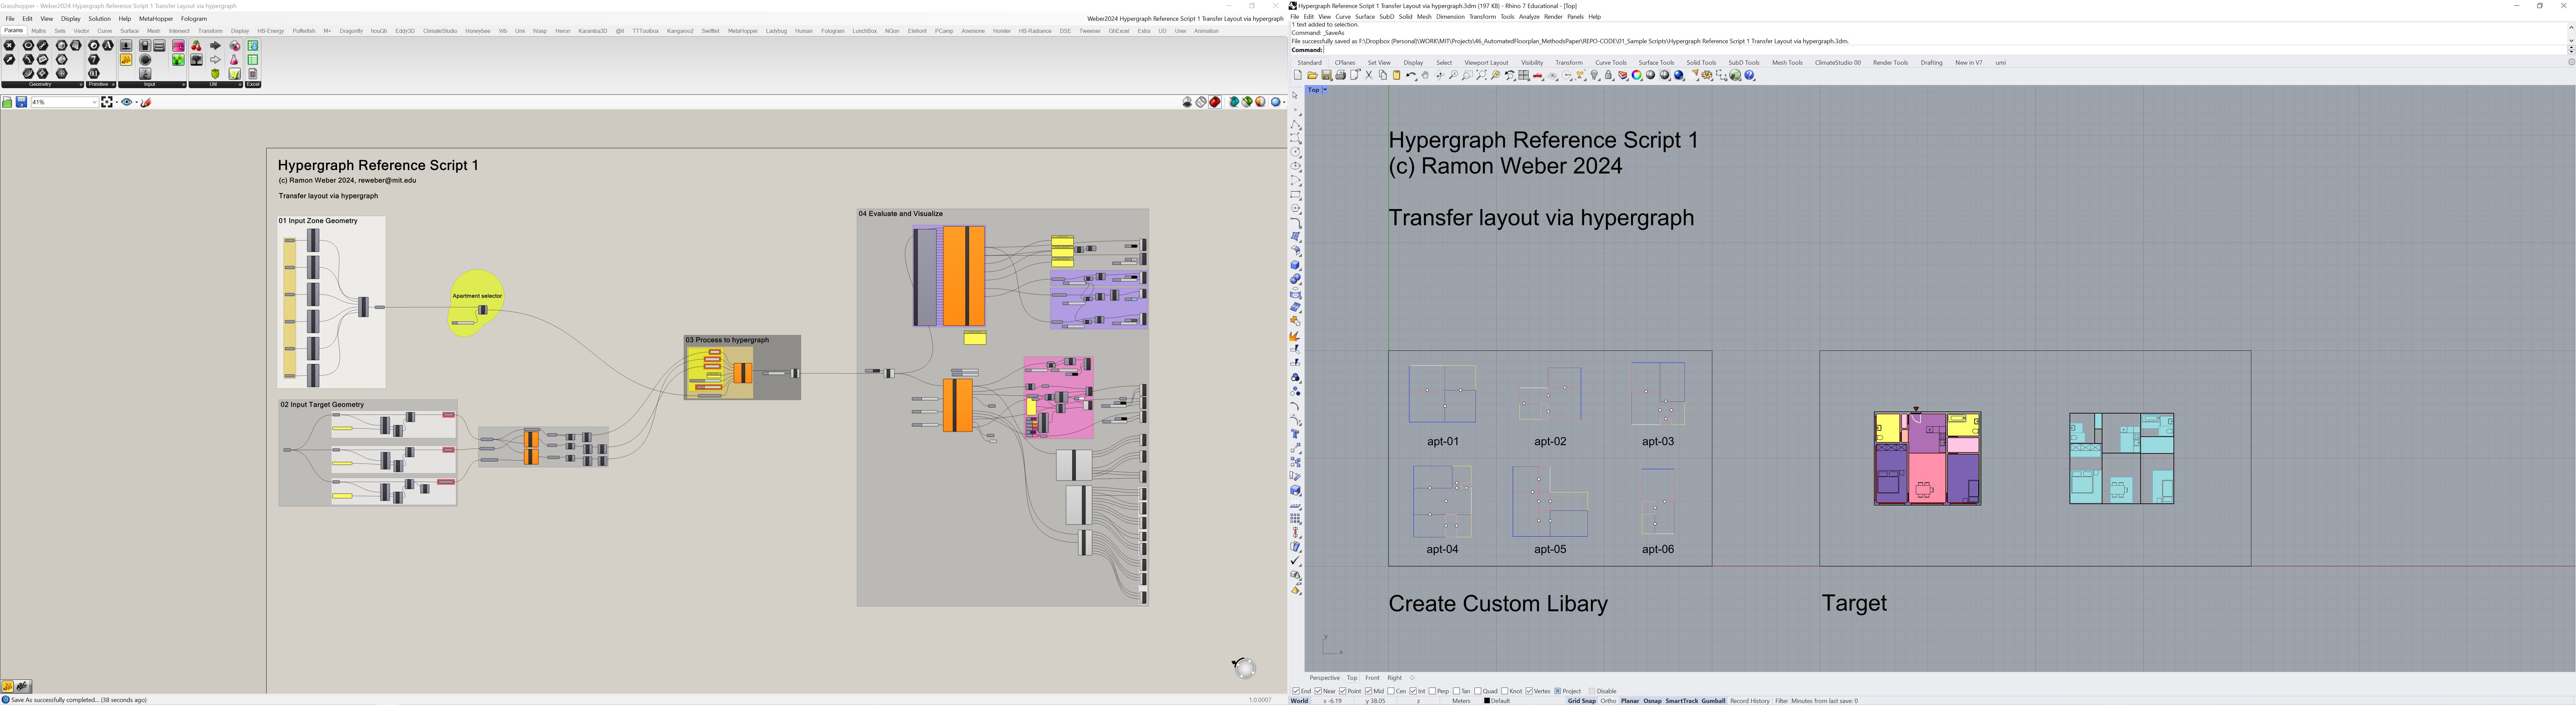
Task: Open Grasshopper zoom percentage dropdown
Action: click(95, 102)
